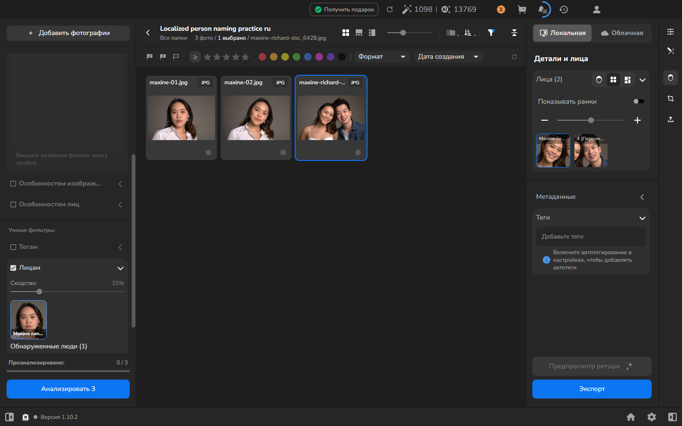
Task: Open settings gear in status bar
Action: [x=652, y=417]
